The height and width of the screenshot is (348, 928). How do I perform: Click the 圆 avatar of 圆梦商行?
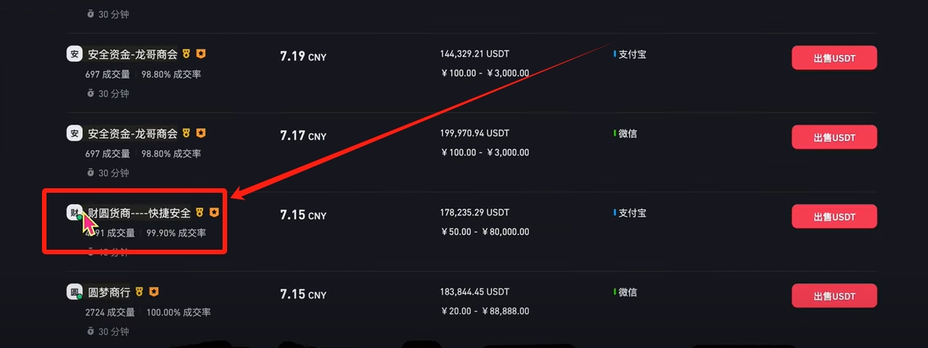click(74, 292)
